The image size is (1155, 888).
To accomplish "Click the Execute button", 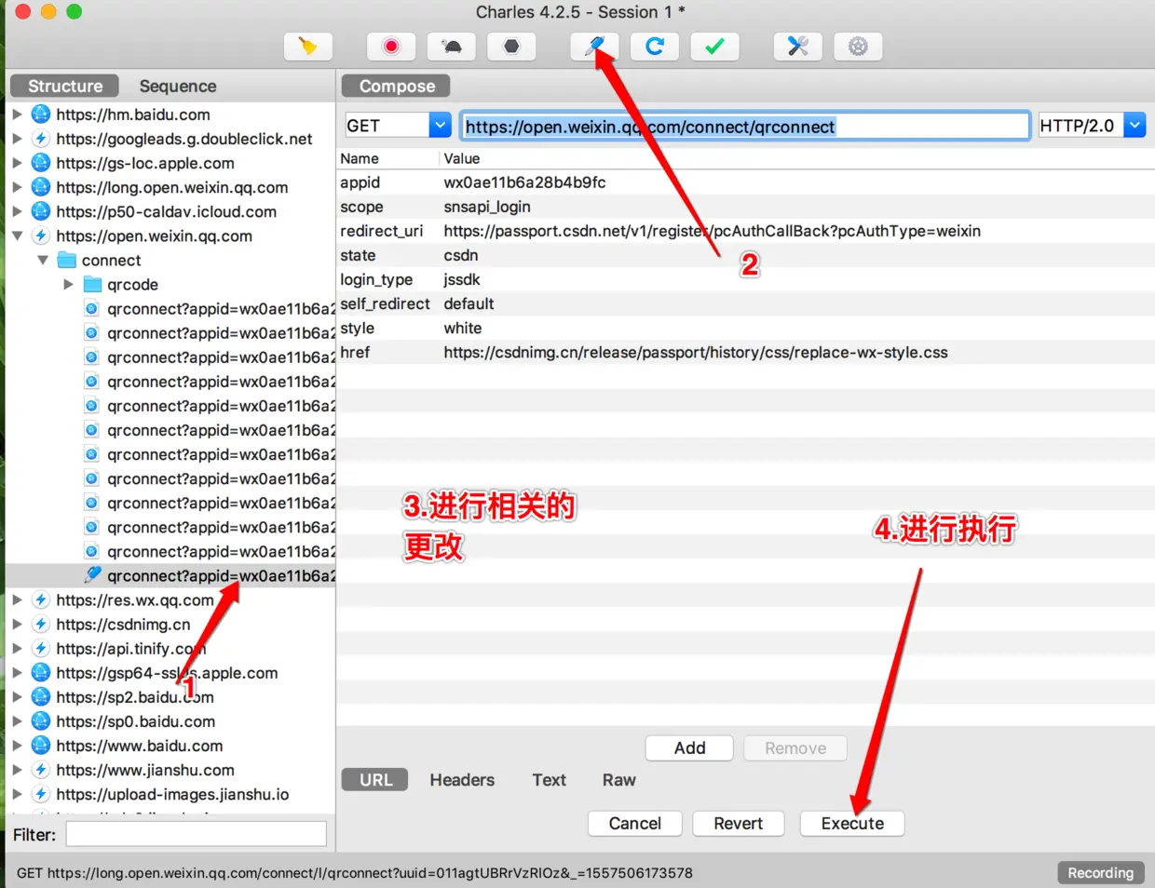I will point(852,823).
